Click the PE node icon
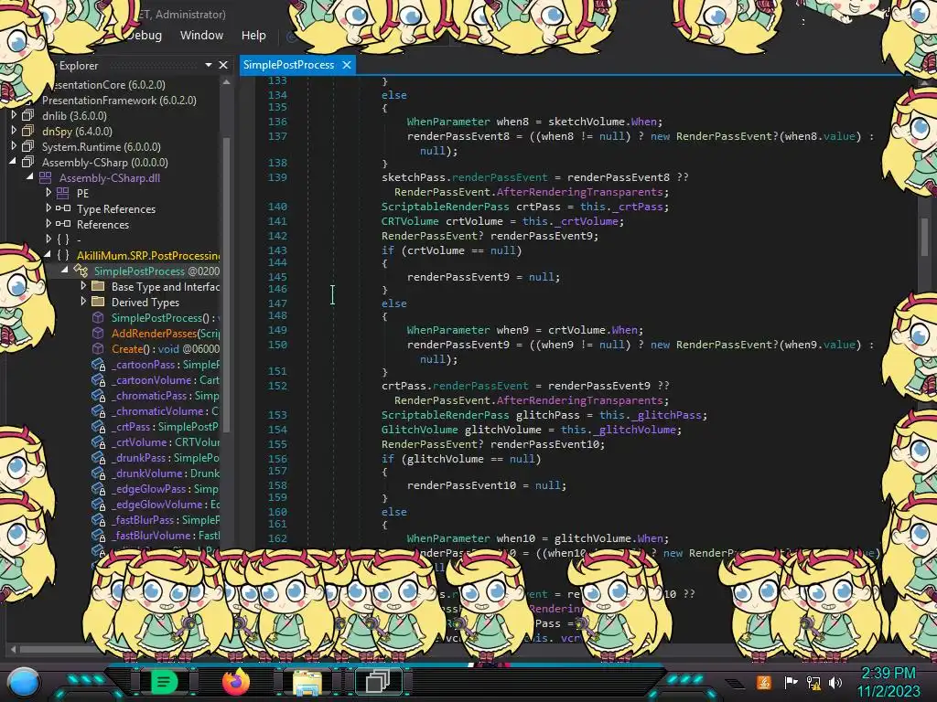 coord(63,193)
